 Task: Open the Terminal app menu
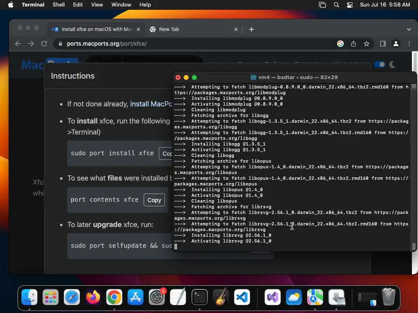pyautogui.click(x=33, y=4)
